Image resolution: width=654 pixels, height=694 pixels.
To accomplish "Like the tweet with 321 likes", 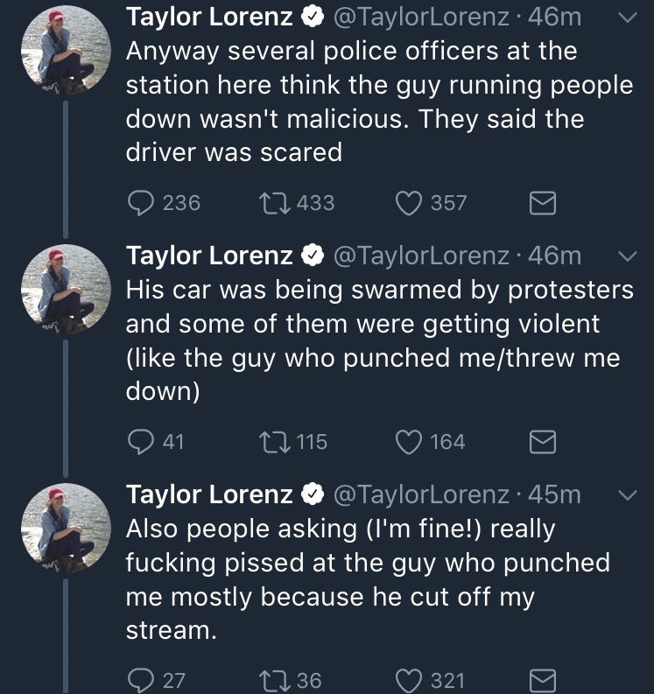I will (x=408, y=680).
